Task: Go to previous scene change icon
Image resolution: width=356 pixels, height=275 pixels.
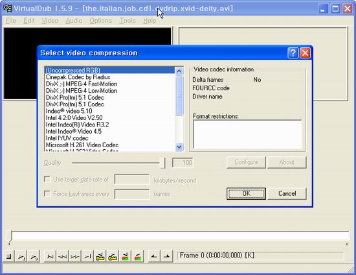Action: tap(125, 256)
